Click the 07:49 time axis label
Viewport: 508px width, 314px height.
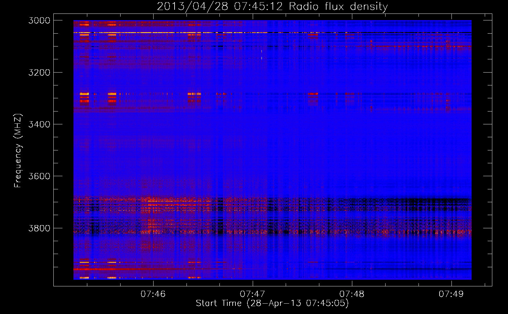[x=451, y=294]
